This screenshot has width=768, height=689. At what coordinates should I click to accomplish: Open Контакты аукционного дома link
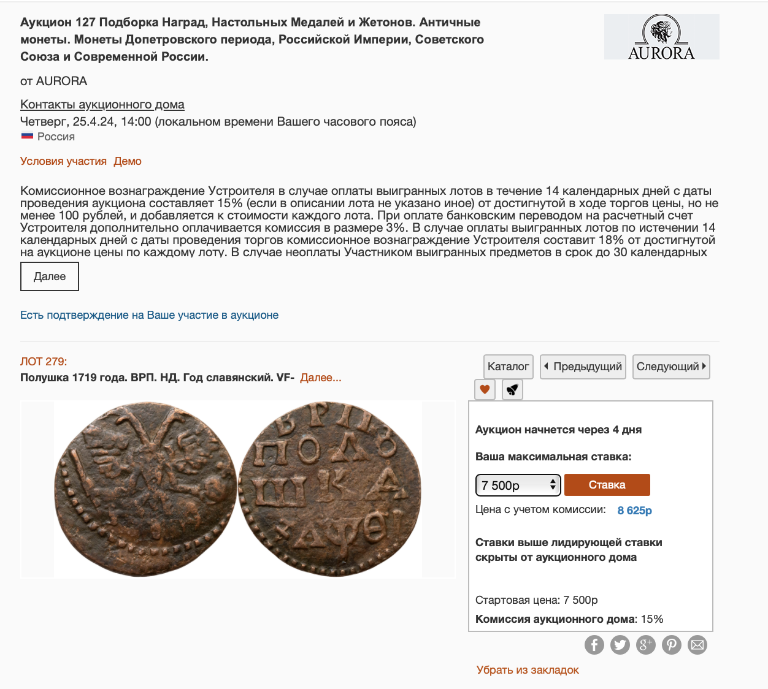[102, 104]
